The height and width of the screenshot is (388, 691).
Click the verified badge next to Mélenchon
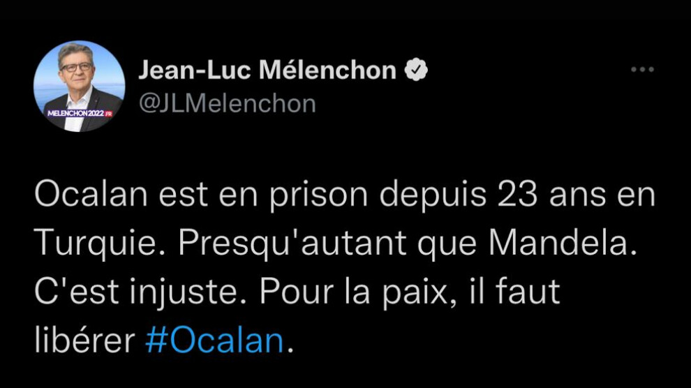pos(417,70)
